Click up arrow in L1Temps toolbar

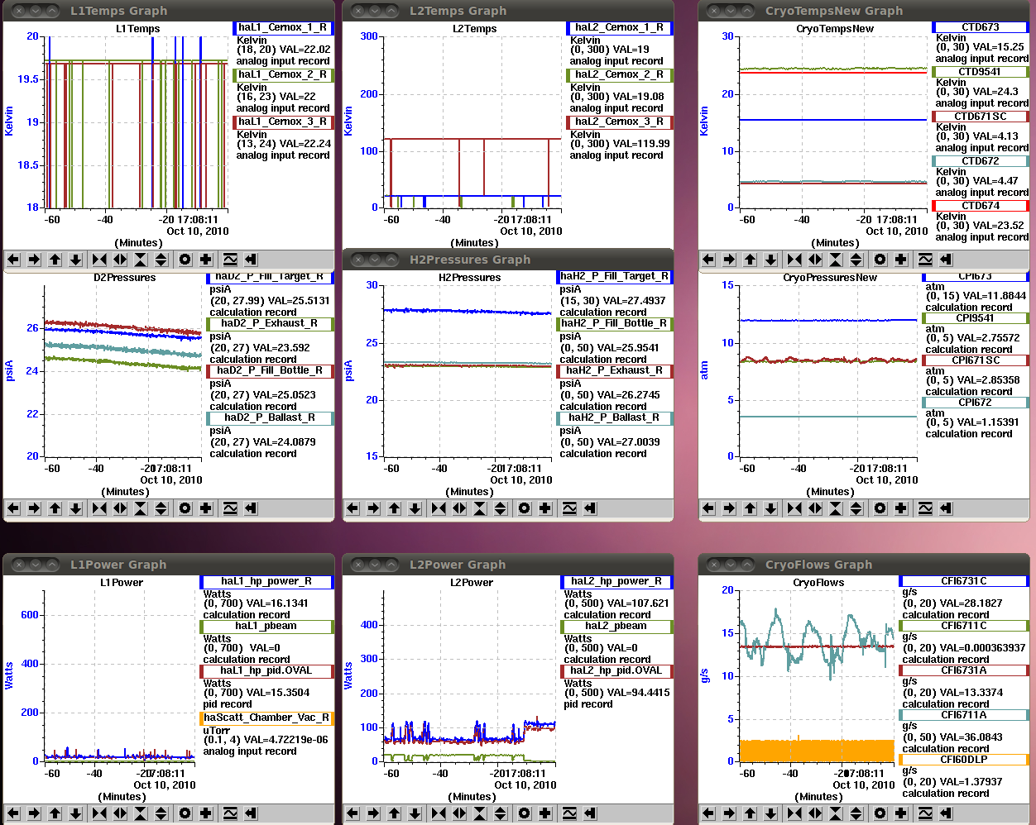click(x=55, y=260)
